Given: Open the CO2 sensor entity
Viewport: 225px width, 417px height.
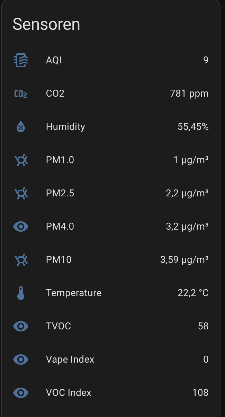Looking at the screenshot, I should click(111, 94).
